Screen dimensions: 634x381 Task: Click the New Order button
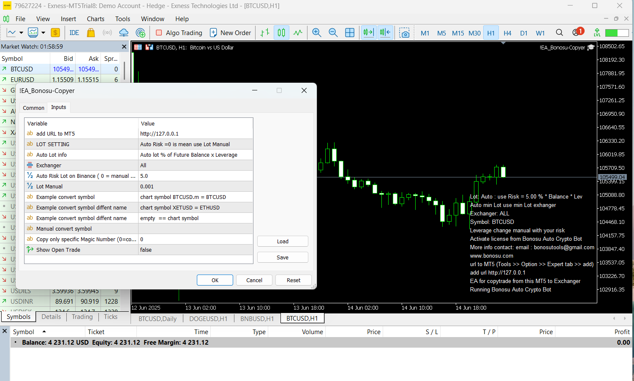231,33
